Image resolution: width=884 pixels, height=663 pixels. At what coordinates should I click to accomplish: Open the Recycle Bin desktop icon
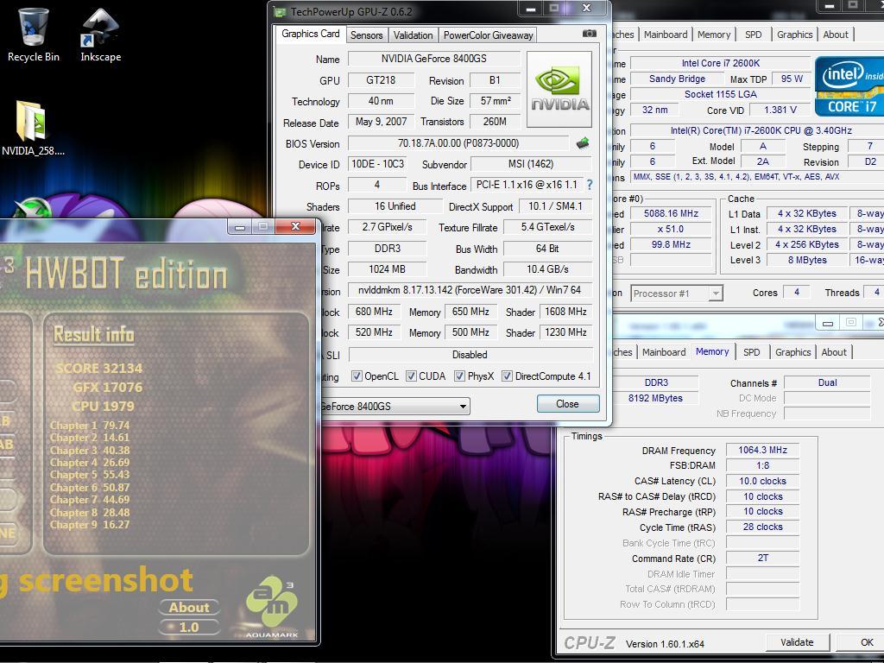point(34,34)
